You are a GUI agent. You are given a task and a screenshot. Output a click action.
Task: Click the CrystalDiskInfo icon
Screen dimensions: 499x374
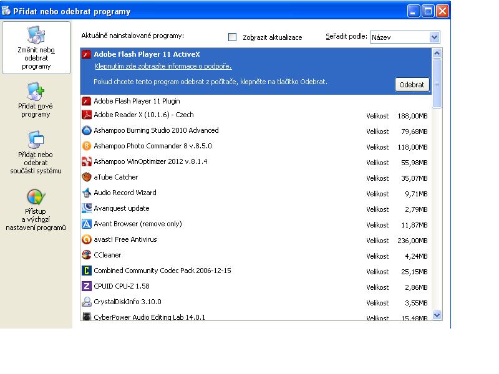pyautogui.click(x=87, y=302)
